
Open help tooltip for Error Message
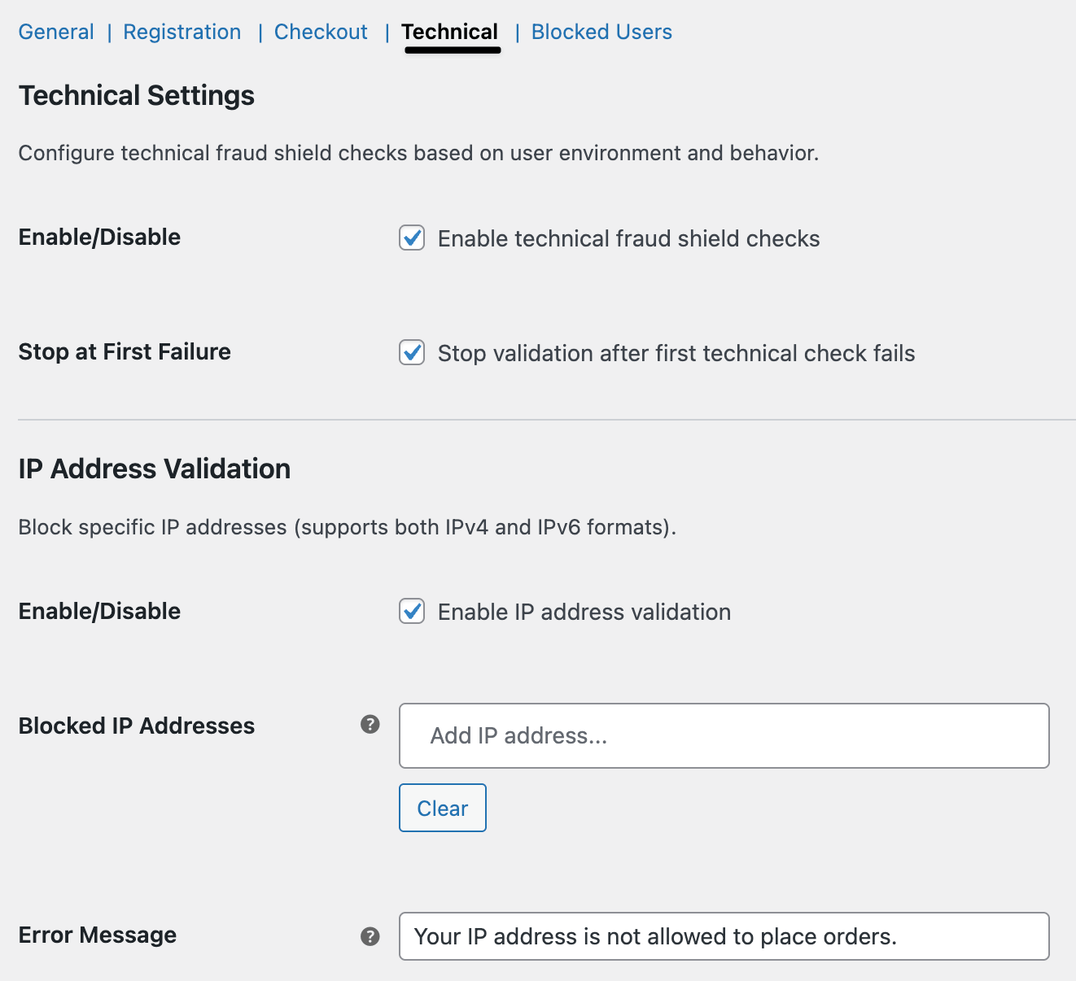(x=370, y=936)
